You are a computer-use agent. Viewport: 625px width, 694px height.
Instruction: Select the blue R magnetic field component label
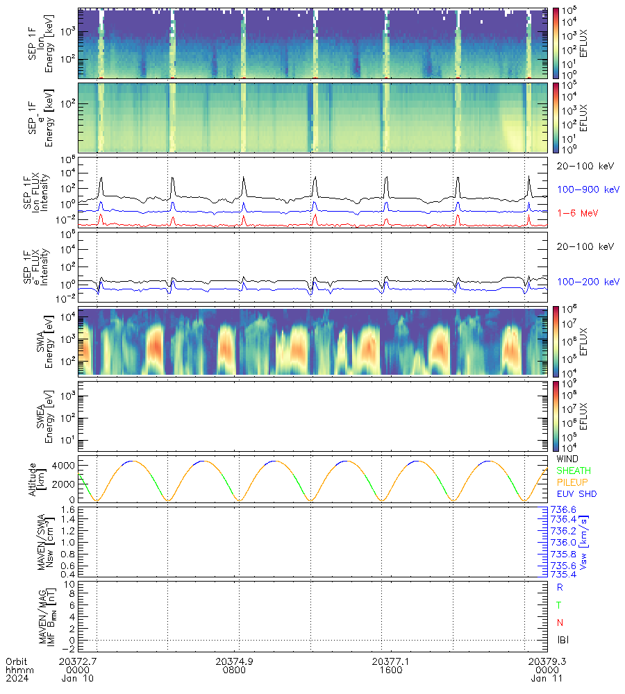click(560, 587)
